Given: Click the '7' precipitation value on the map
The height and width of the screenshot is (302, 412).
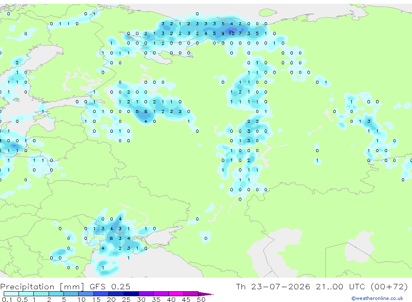Looking at the screenshot, I should (240, 33).
